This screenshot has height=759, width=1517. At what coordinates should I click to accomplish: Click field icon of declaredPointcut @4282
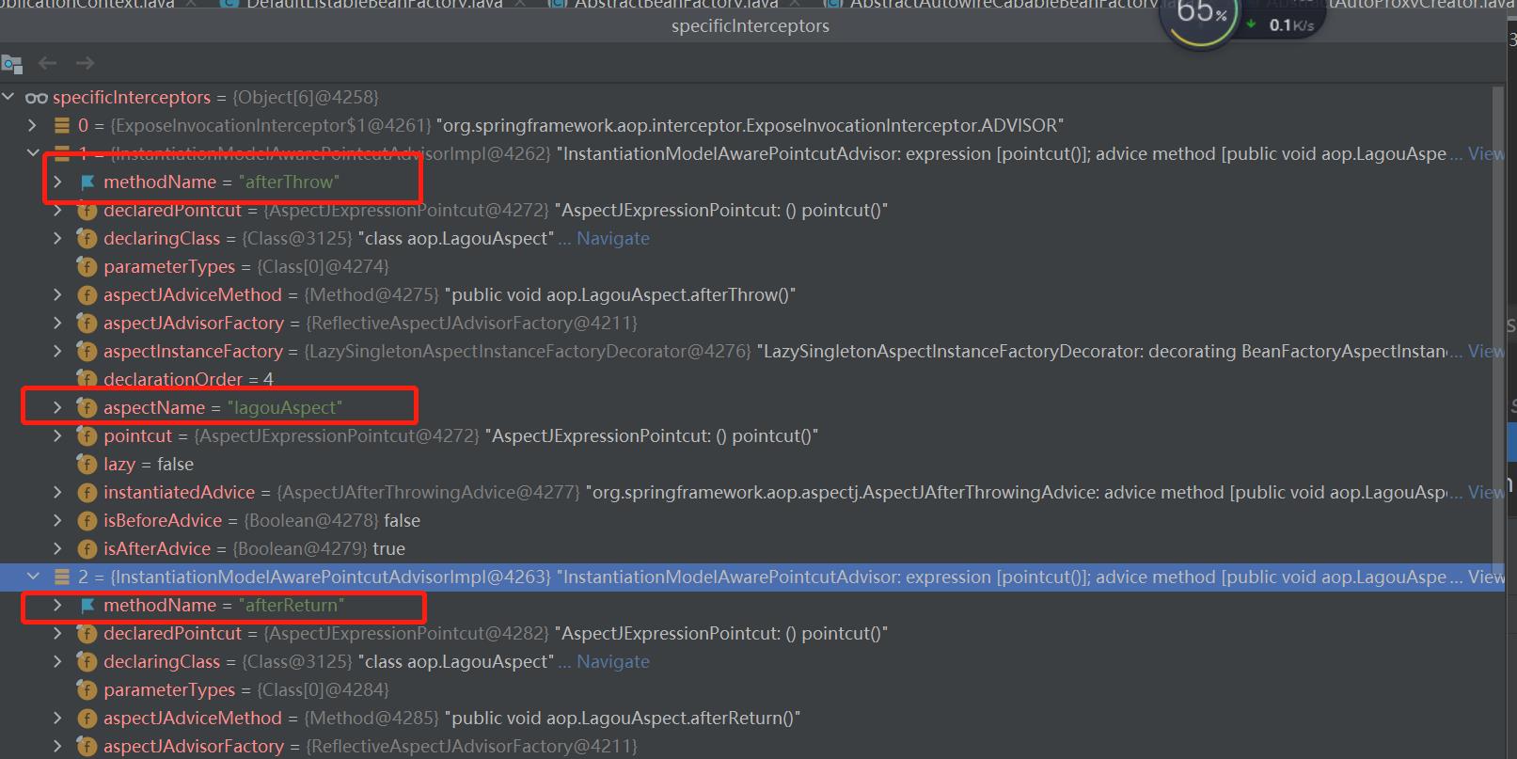coord(87,633)
